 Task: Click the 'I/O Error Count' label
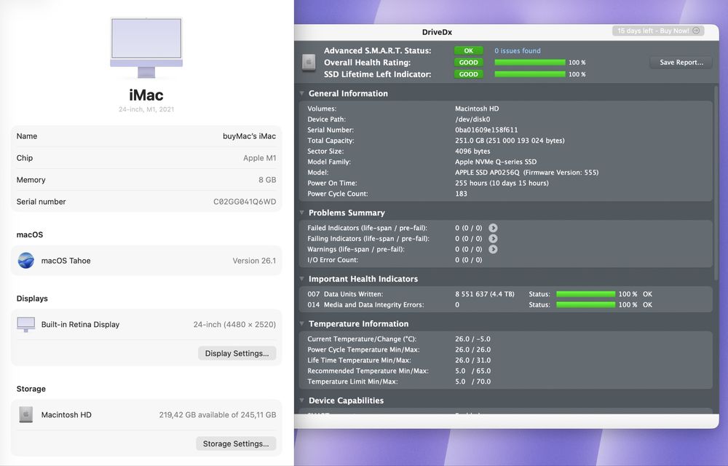click(x=333, y=260)
